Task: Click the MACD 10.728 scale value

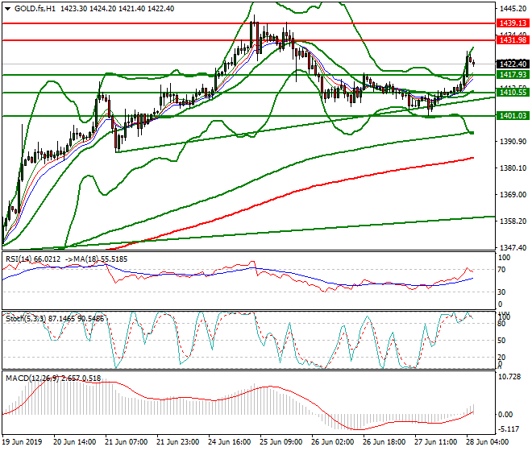Action: click(509, 377)
